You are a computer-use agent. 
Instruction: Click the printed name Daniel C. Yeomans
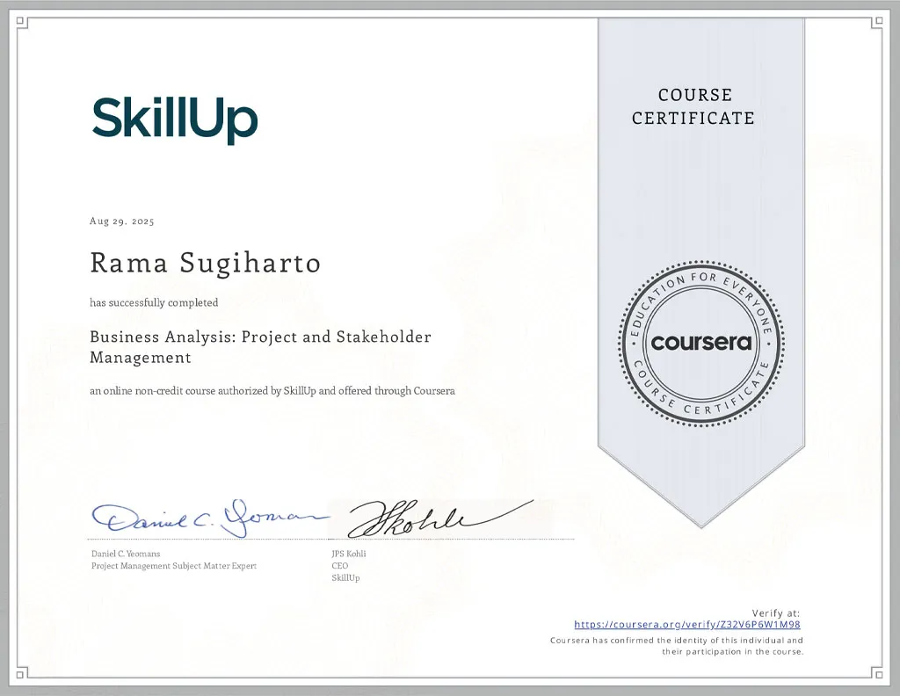[x=126, y=554]
